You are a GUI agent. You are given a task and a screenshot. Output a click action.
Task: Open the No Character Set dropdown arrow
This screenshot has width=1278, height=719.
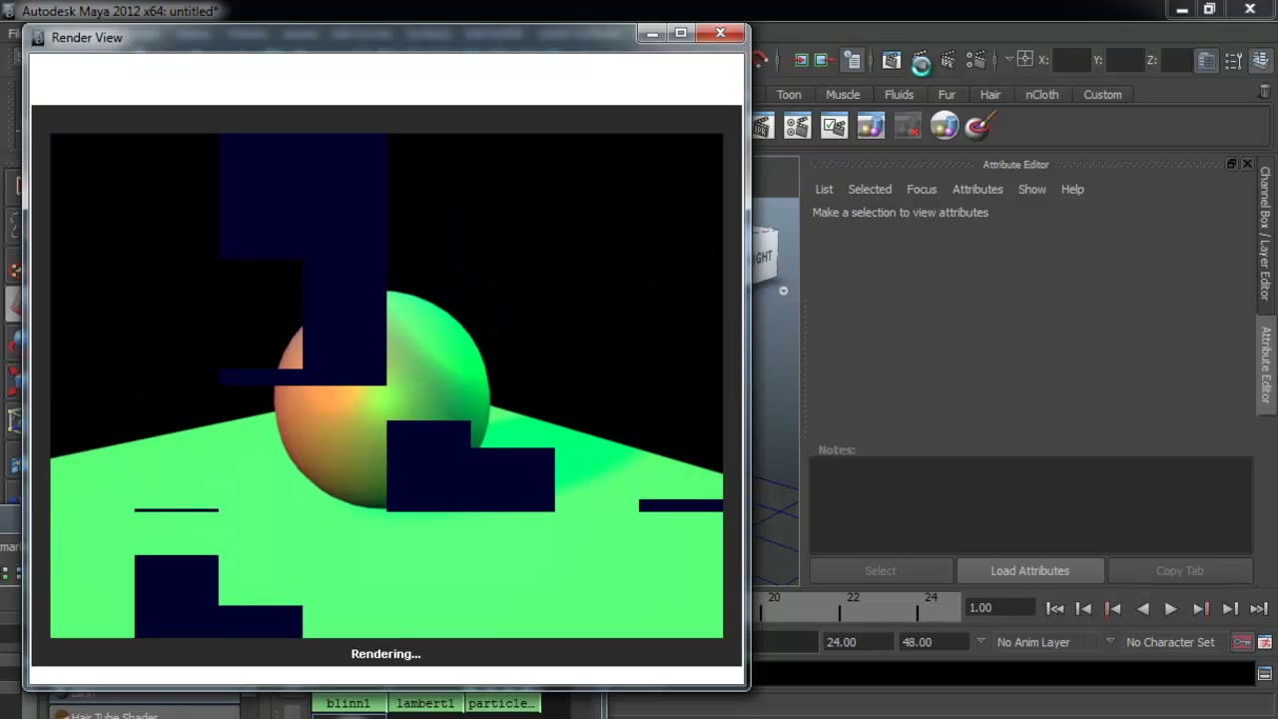1109,641
